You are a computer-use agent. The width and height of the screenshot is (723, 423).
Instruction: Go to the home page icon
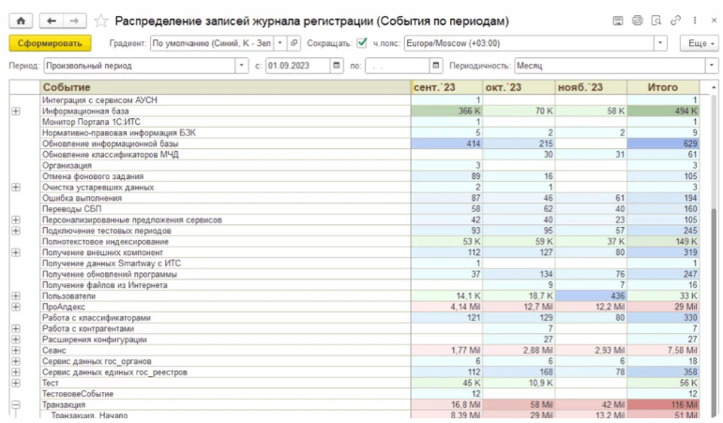(x=21, y=21)
